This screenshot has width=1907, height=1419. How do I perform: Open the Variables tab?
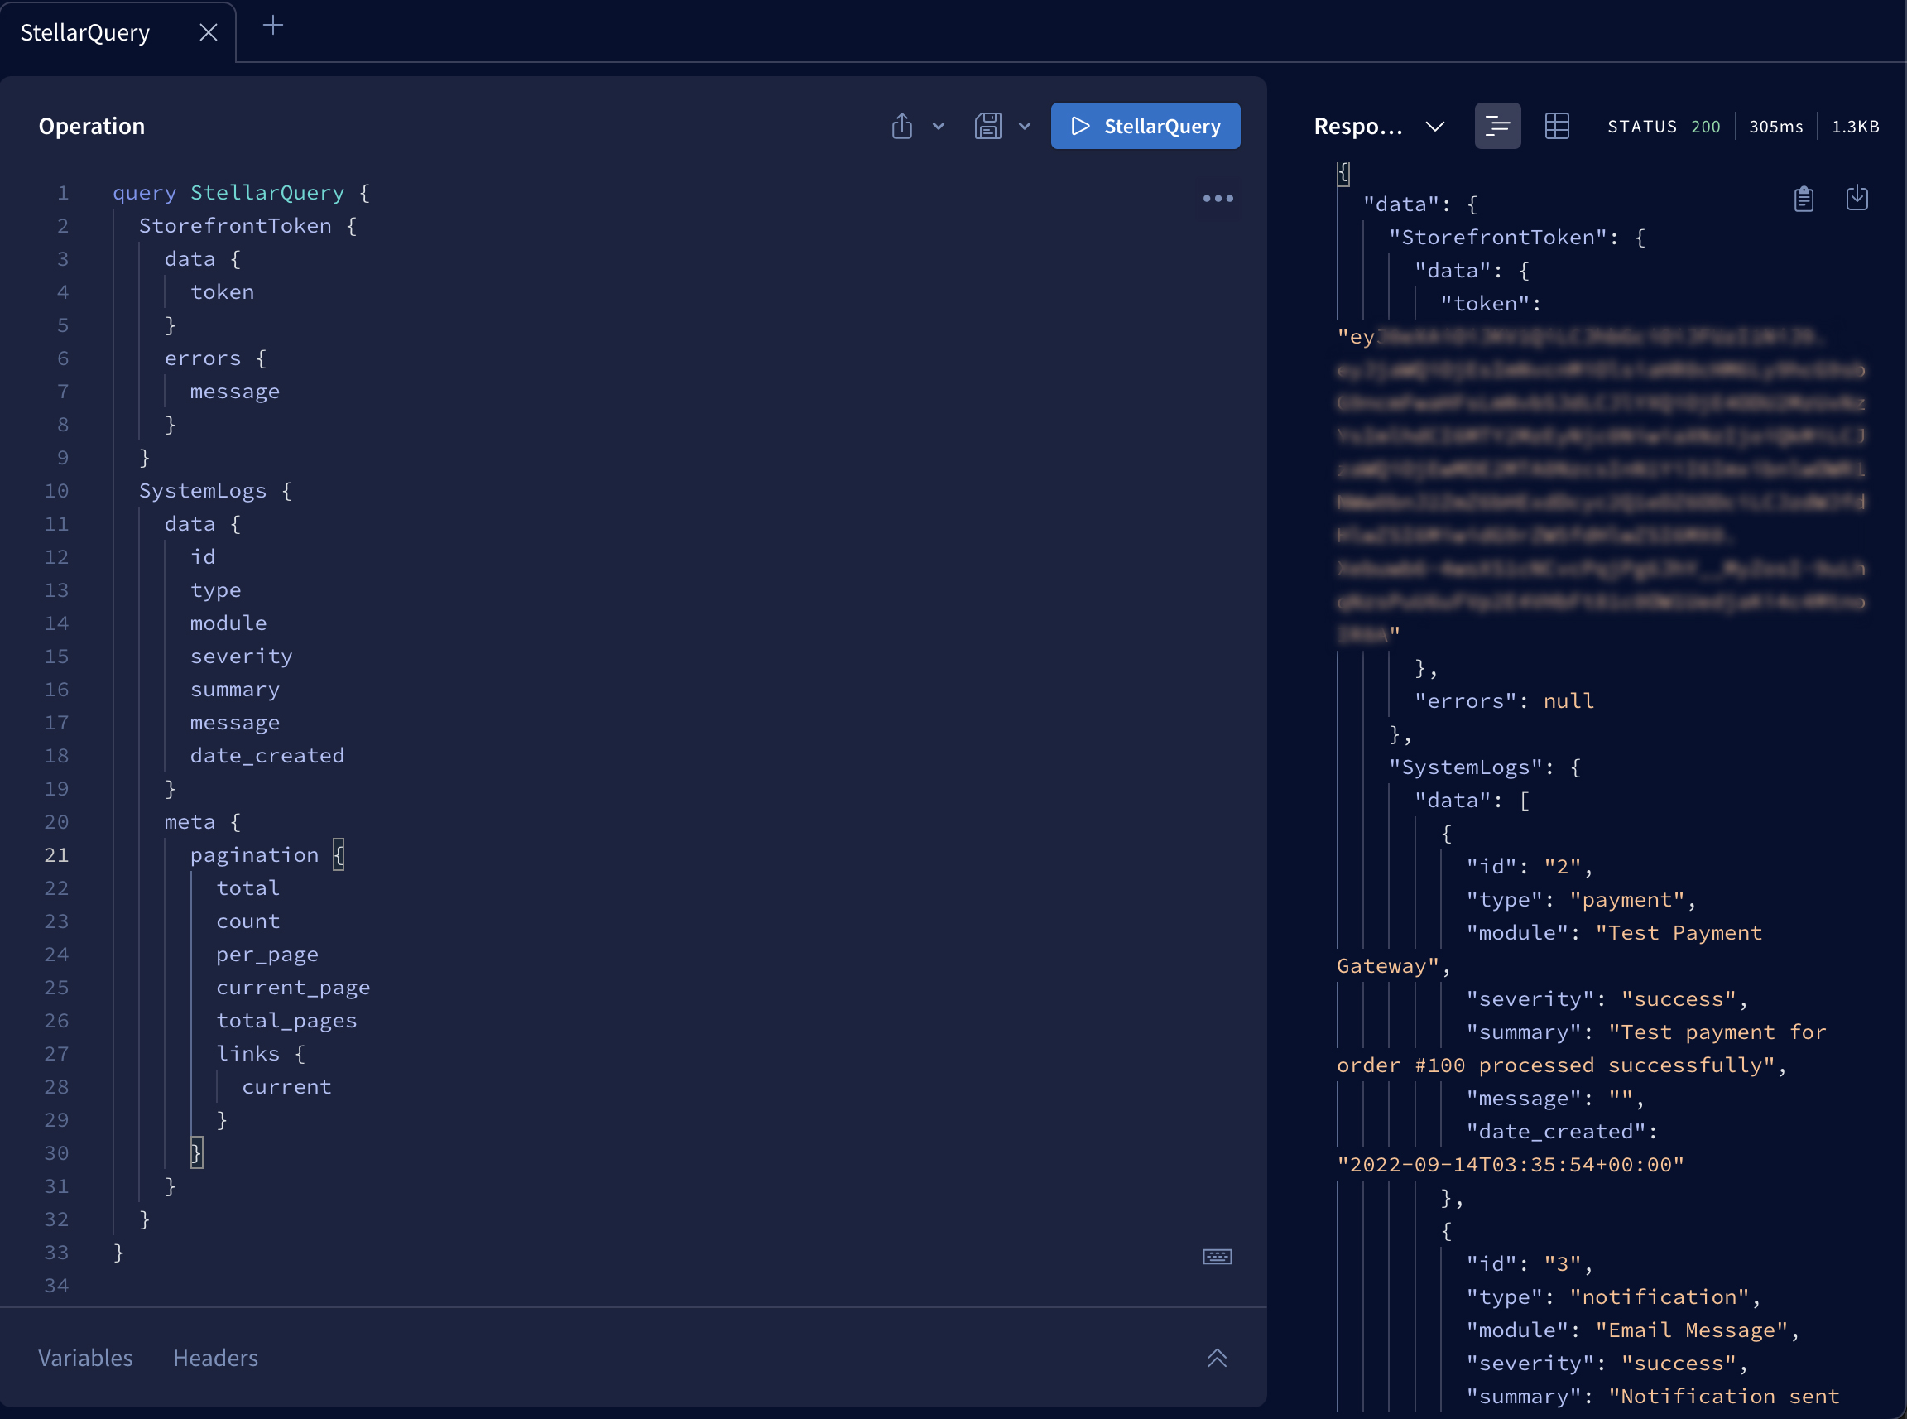click(x=85, y=1358)
